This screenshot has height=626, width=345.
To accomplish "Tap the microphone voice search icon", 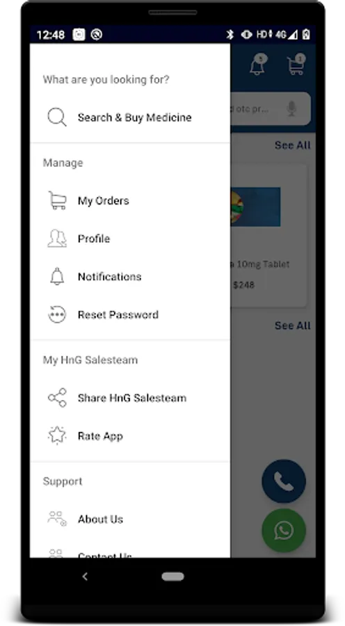I will [x=292, y=109].
